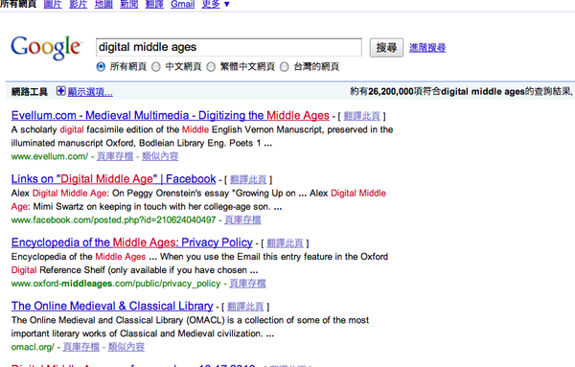Open the 新聞 news tab

tap(129, 4)
